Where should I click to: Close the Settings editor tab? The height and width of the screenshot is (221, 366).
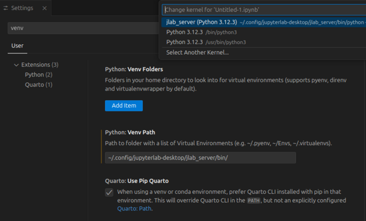(x=44, y=8)
